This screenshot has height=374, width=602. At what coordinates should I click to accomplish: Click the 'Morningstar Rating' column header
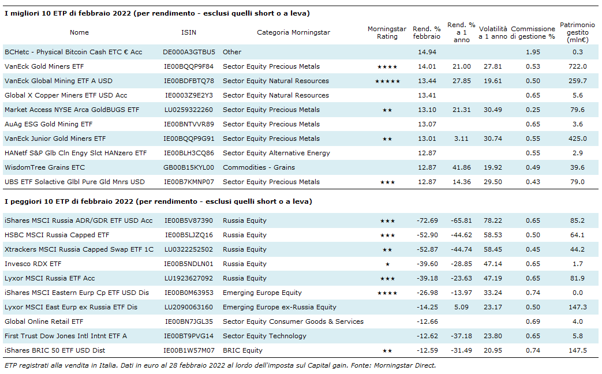(387, 32)
